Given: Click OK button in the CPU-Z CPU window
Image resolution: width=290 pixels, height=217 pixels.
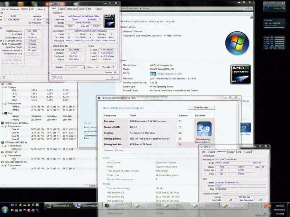Looking at the screenshot, I should pyautogui.click(x=112, y=77).
